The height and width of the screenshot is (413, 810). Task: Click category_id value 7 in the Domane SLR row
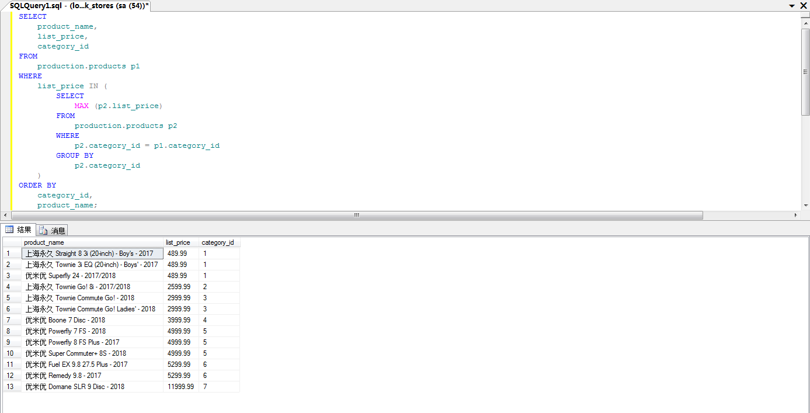click(x=219, y=387)
